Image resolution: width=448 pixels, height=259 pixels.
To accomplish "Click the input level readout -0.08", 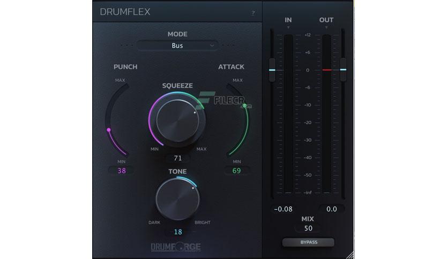I will 283,209.
